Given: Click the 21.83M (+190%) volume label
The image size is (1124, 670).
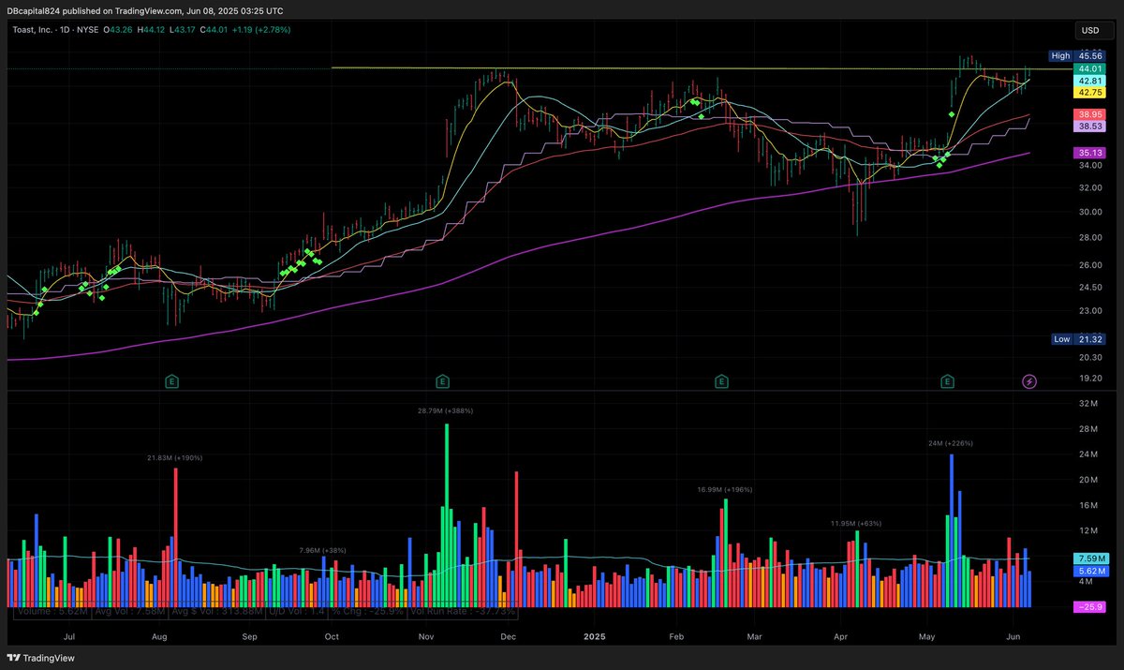Looking at the screenshot, I should pyautogui.click(x=174, y=457).
